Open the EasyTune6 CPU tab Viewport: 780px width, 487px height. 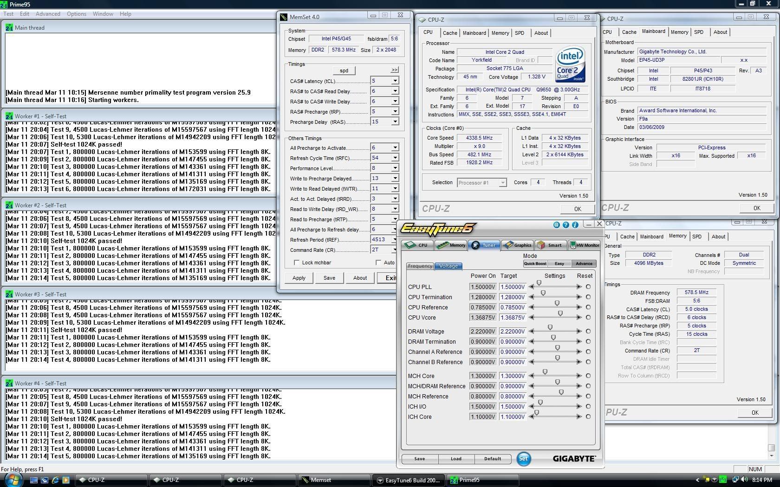[x=417, y=245]
